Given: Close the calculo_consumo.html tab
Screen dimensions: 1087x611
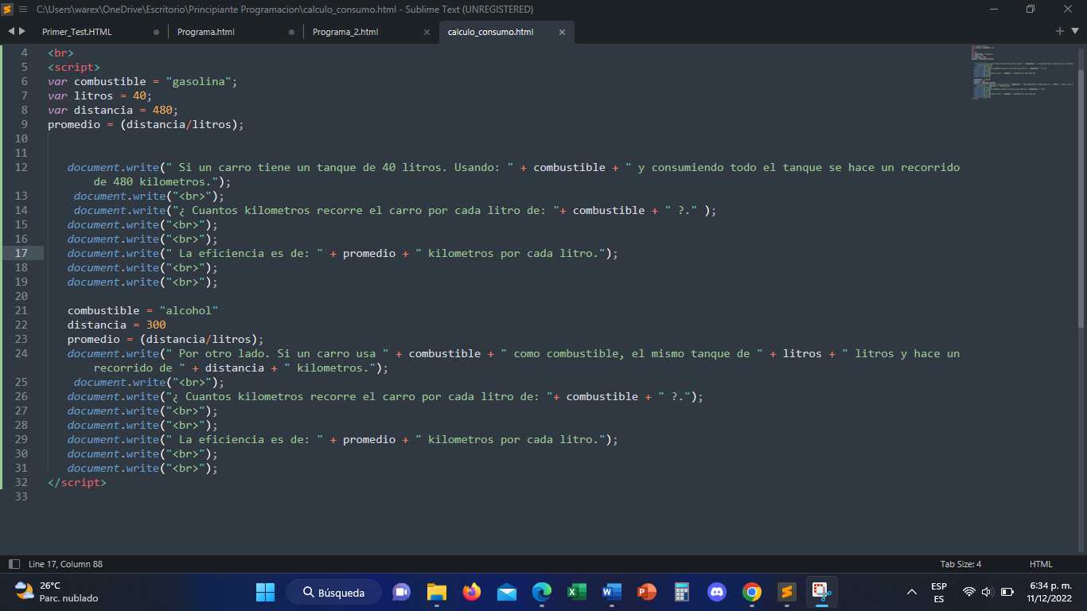Looking at the screenshot, I should (x=562, y=32).
